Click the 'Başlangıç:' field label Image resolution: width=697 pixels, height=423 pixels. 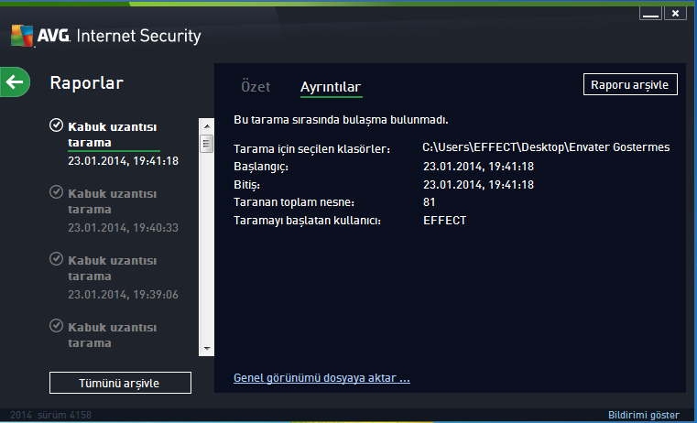click(261, 167)
